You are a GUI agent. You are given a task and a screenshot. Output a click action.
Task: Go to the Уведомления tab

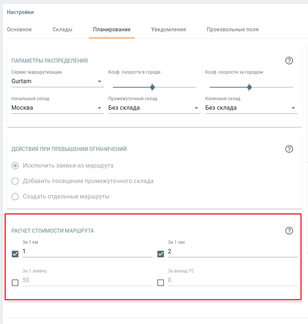(x=168, y=29)
